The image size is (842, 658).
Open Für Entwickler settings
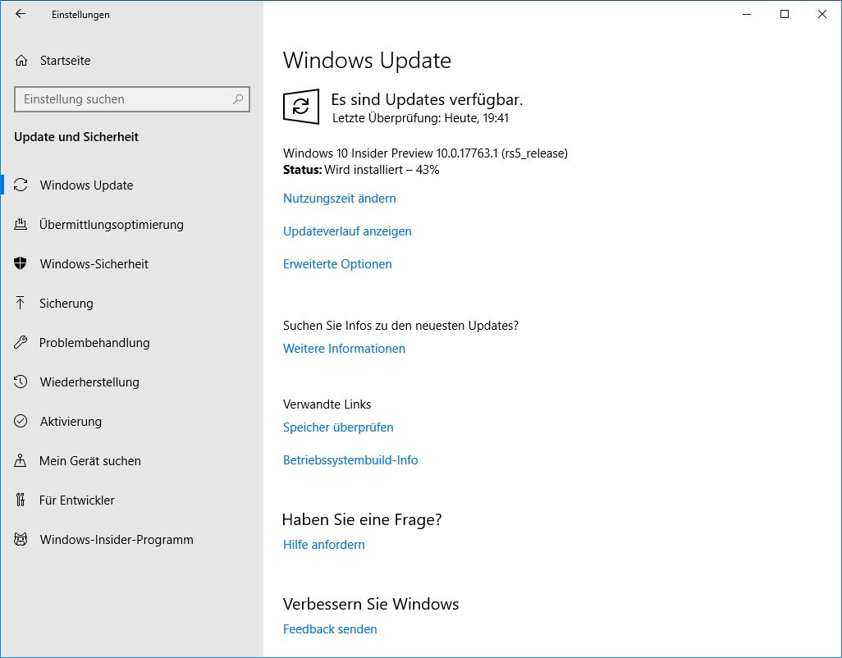131,500
